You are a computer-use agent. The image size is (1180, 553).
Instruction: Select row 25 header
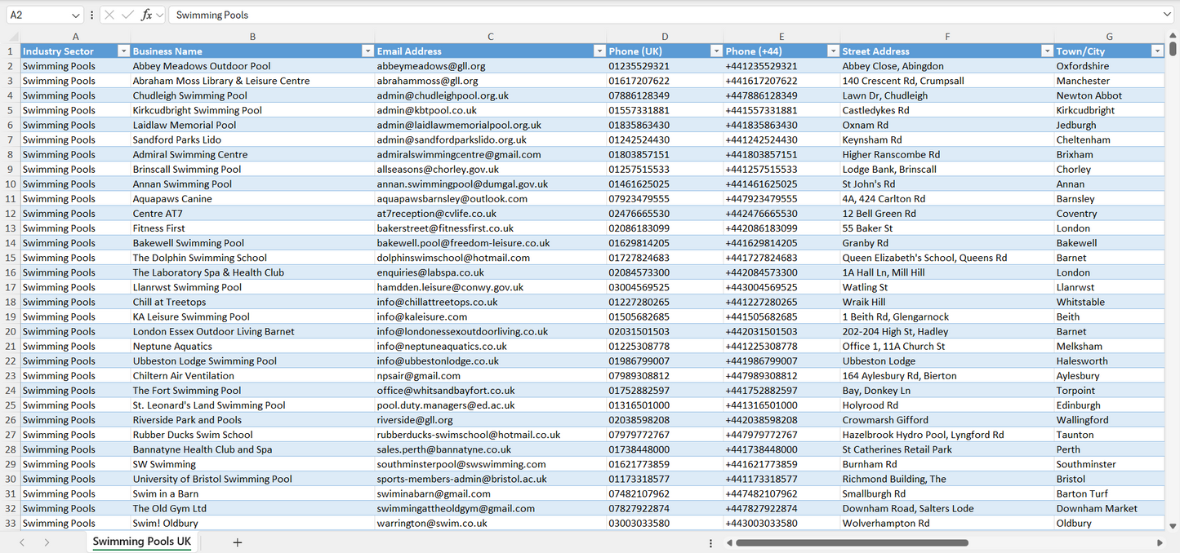coord(11,405)
